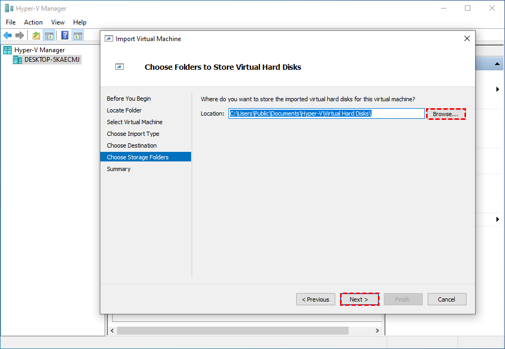Select the Choose Storage Folders step
Viewport: 505px width, 349px height.
146,157
